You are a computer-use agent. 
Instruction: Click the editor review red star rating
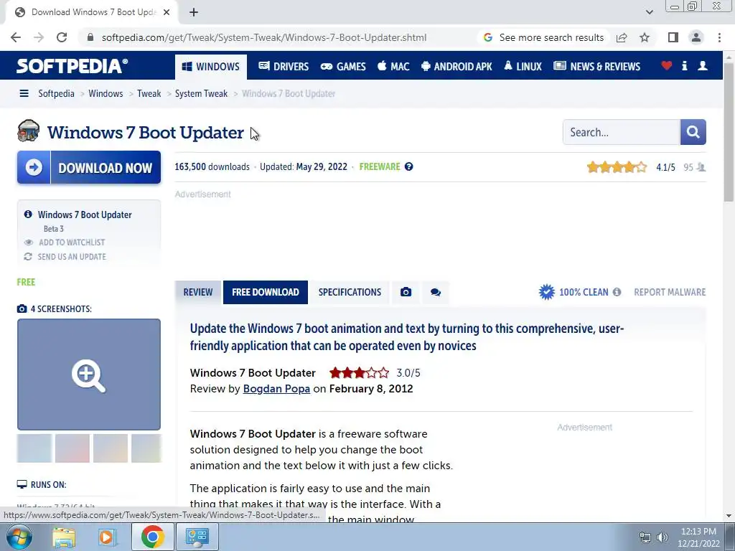(359, 373)
